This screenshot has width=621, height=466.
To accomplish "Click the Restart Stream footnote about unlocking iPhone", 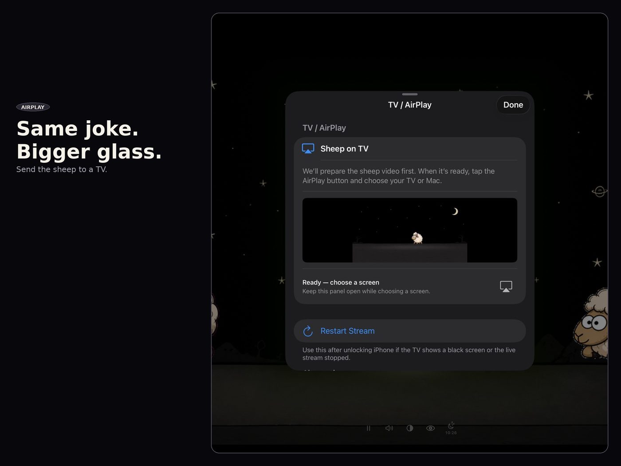I will click(409, 354).
